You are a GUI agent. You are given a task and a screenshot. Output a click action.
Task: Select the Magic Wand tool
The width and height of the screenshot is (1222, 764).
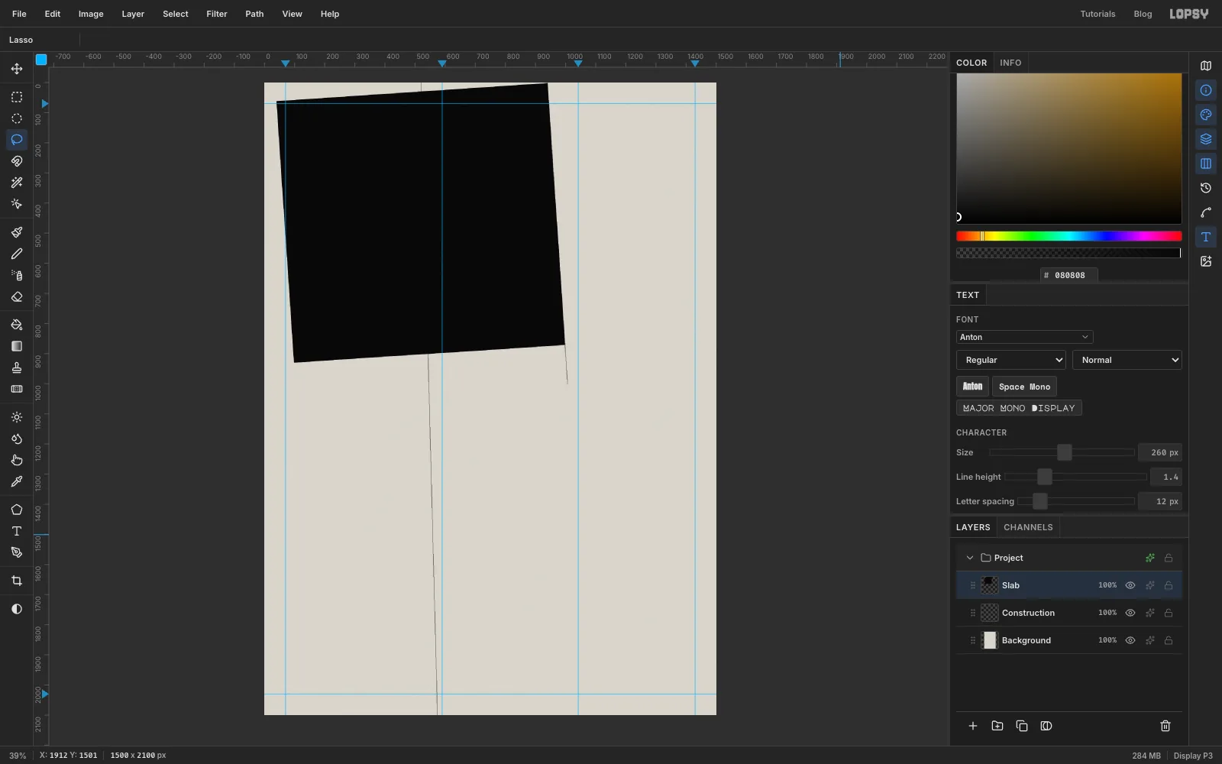[17, 183]
